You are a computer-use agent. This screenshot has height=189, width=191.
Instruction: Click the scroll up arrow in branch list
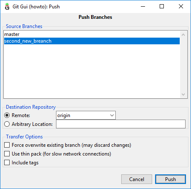[x=183, y=35]
